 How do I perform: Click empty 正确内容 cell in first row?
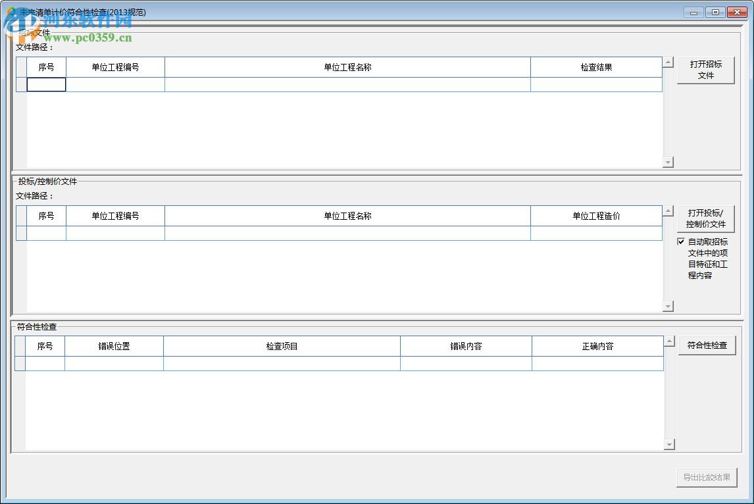(x=597, y=364)
